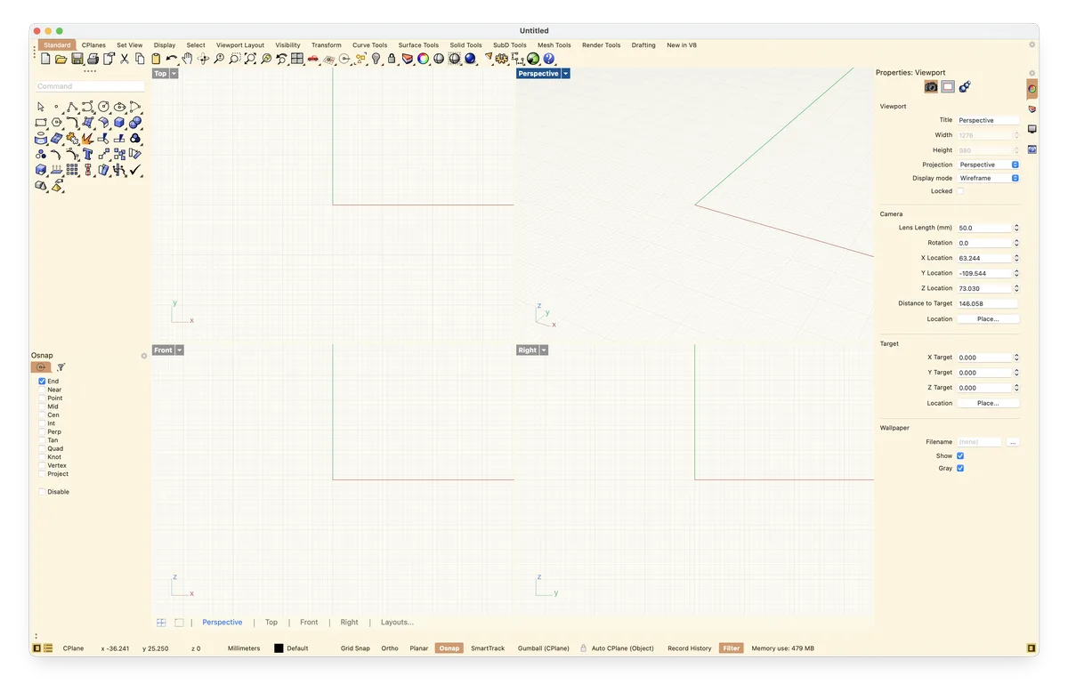1068x700 pixels.
Task: Open the camera viewport properties icon
Action: [x=931, y=86]
